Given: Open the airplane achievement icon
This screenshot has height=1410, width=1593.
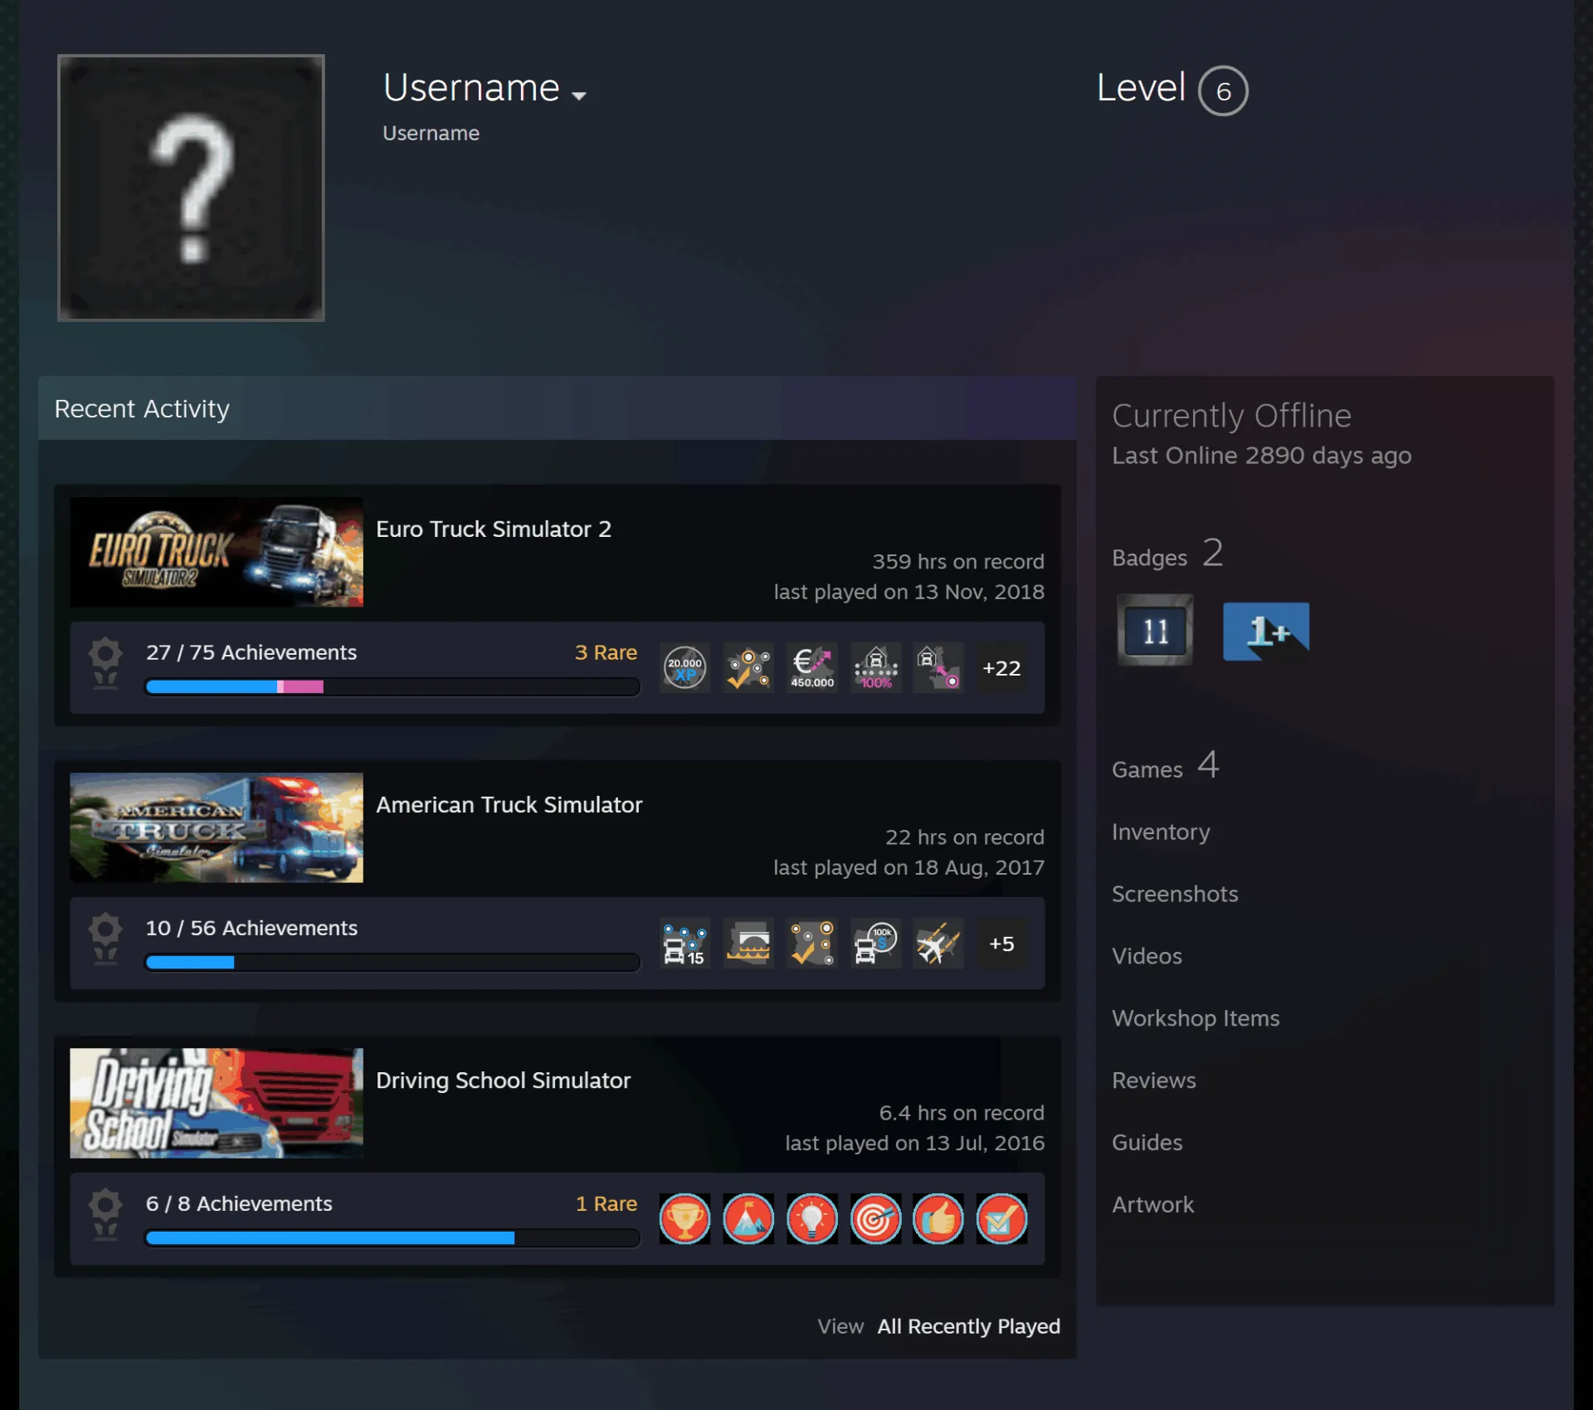Looking at the screenshot, I should click(x=938, y=944).
